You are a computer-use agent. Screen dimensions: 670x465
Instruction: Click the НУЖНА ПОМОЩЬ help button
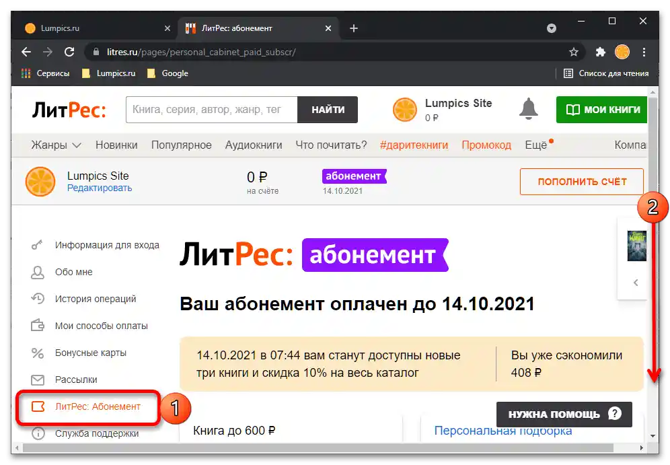(x=564, y=415)
